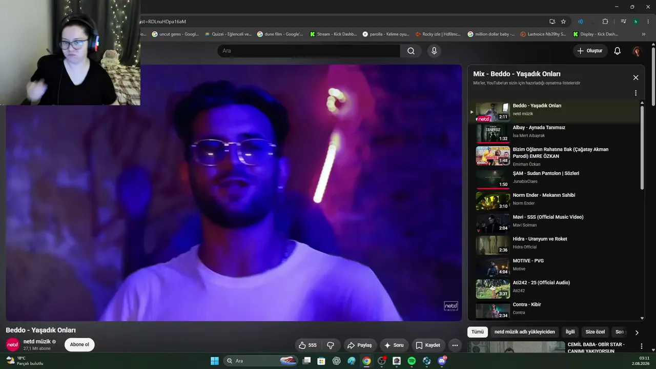Open the weather widget on the taskbar
Screen dimensions: 656x369
coord(24,361)
